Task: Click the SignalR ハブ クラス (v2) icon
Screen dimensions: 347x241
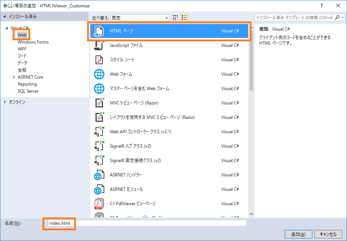Action: pos(99,146)
